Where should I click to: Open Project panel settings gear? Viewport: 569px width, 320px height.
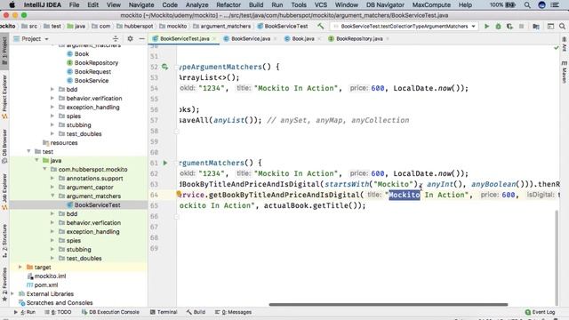[130, 38]
